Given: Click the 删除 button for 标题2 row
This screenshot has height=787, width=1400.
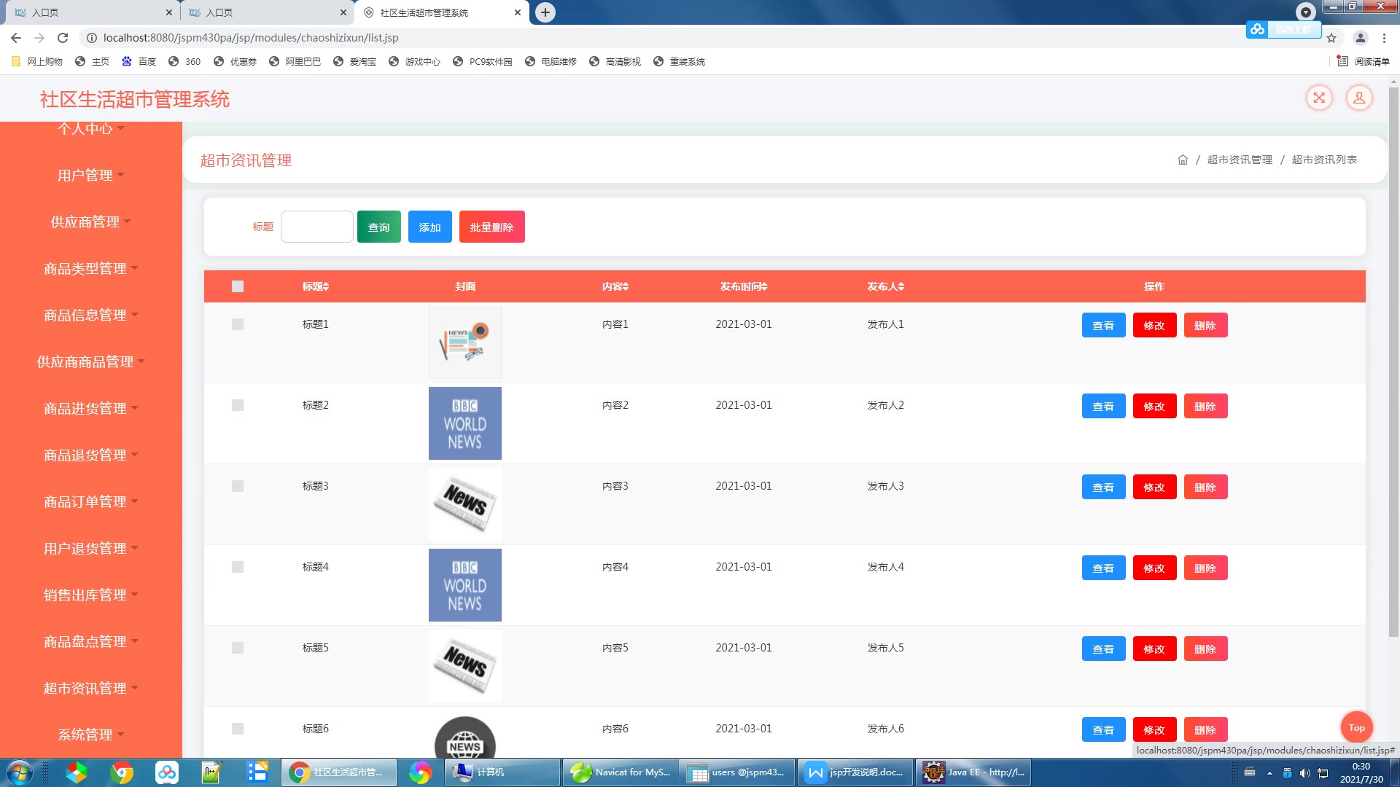Looking at the screenshot, I should point(1205,407).
